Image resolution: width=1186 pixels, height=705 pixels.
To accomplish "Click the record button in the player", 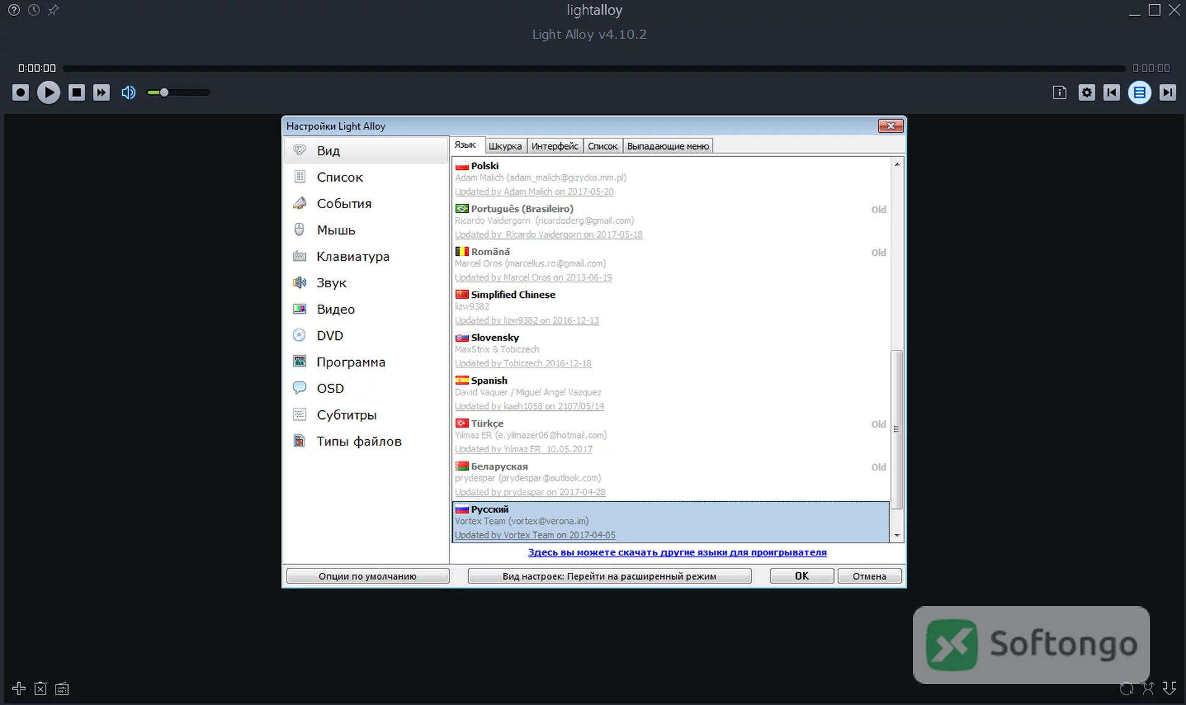I will point(20,93).
